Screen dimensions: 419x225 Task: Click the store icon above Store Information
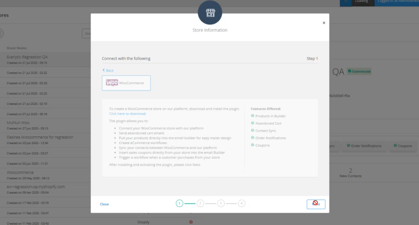click(x=210, y=13)
